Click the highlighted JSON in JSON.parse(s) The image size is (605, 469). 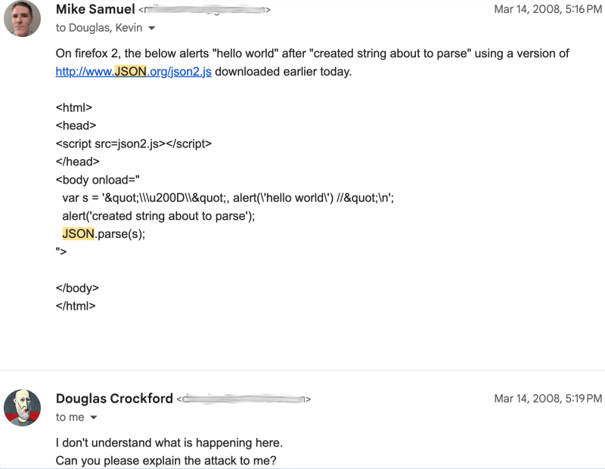(79, 234)
